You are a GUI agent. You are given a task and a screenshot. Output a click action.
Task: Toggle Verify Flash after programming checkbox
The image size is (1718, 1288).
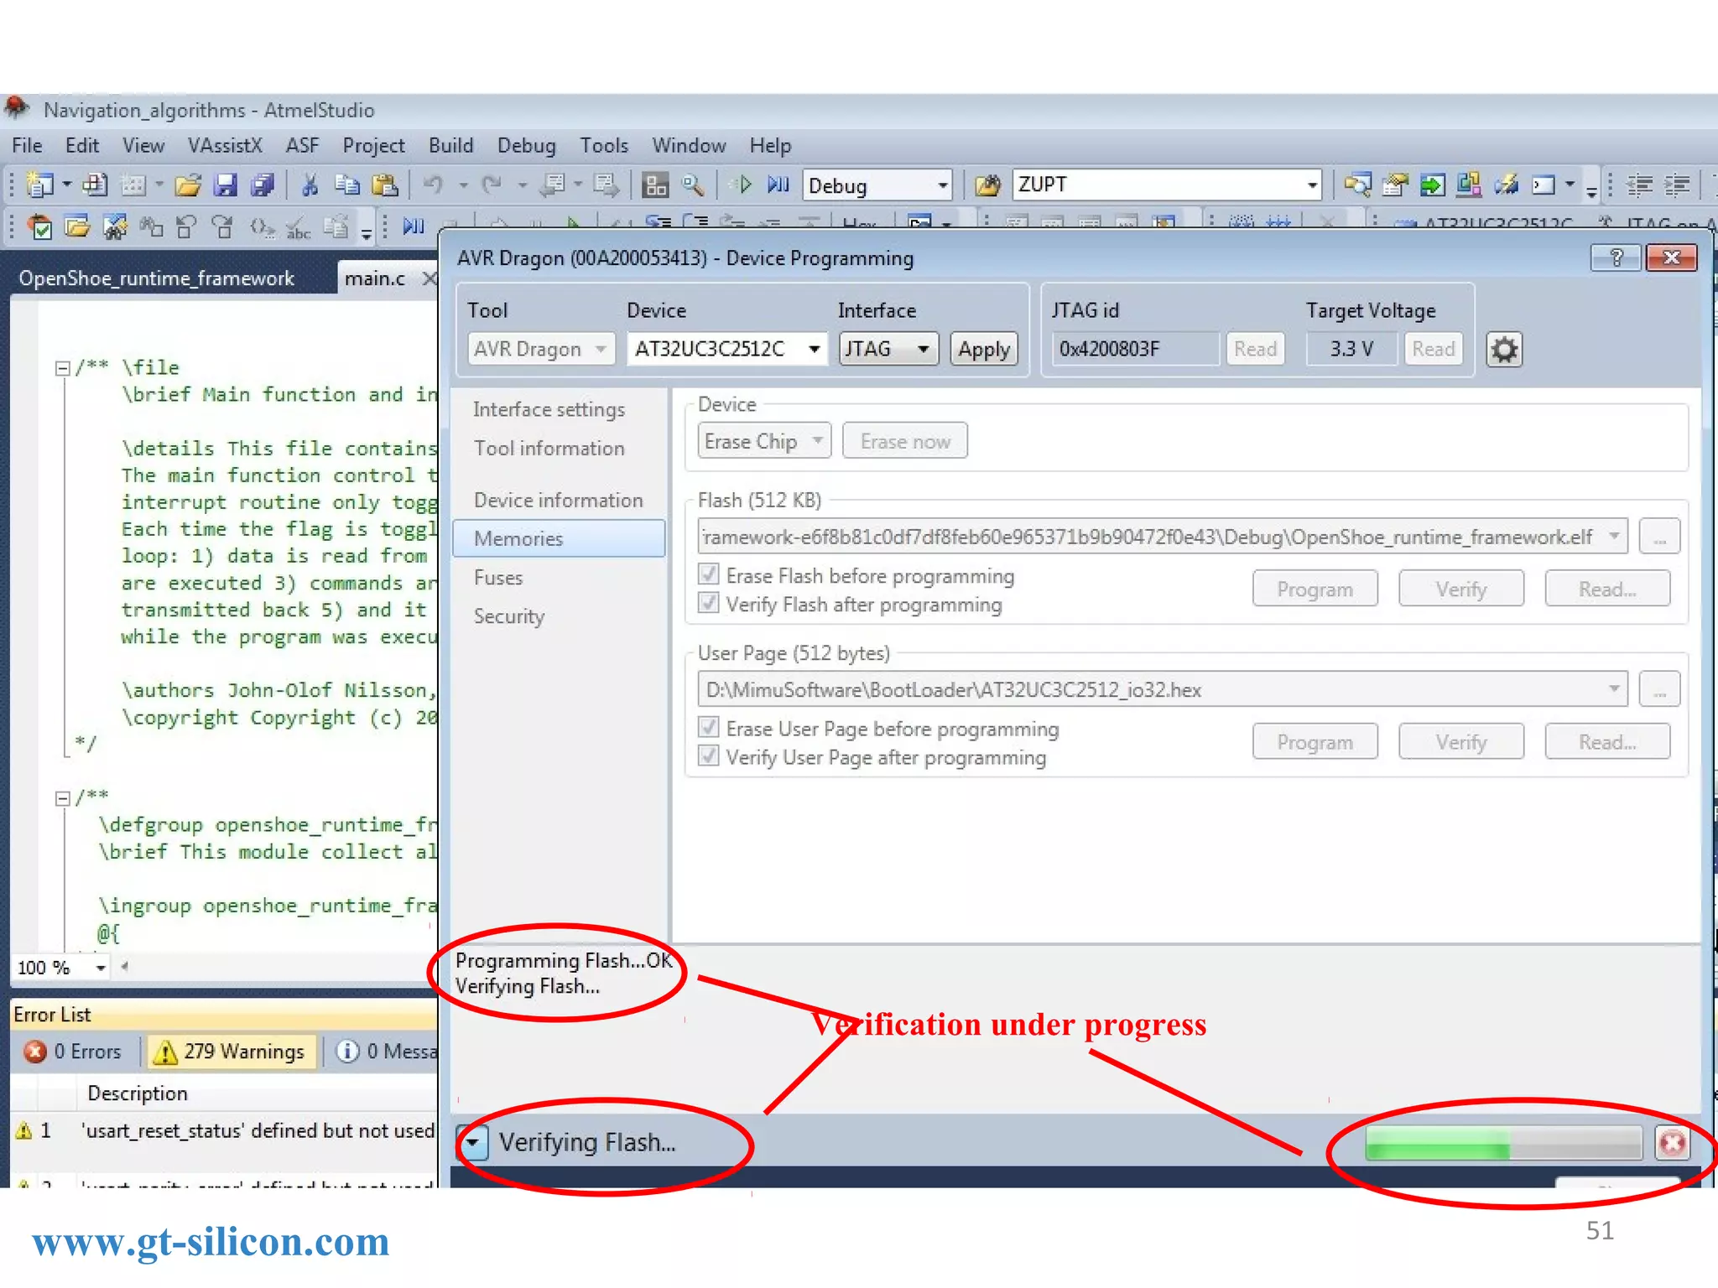[709, 604]
